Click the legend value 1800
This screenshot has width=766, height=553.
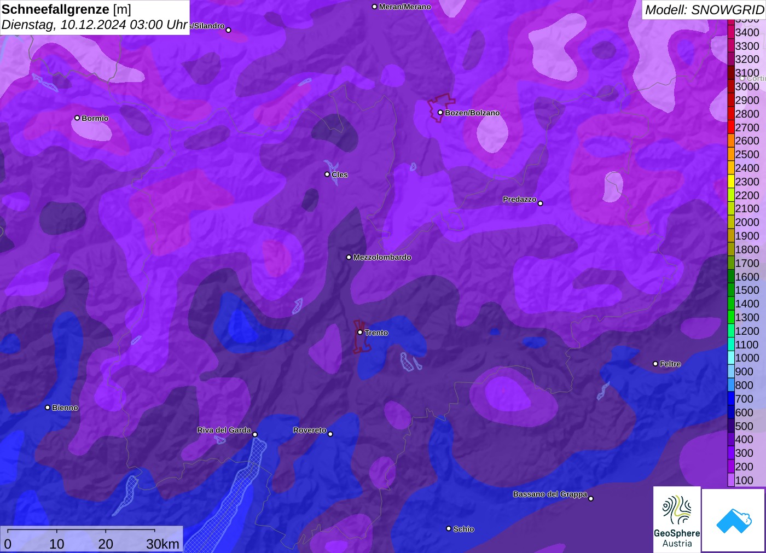[x=747, y=249]
